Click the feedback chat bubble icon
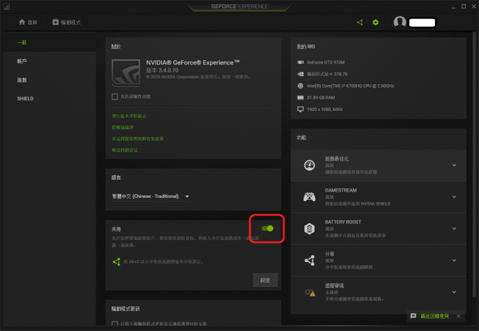This screenshot has width=479, height=331. pos(413,316)
